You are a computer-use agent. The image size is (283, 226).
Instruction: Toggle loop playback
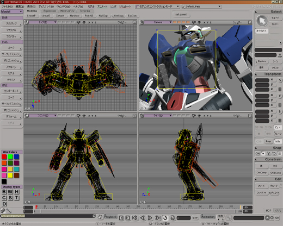pyautogui.click(x=165, y=218)
